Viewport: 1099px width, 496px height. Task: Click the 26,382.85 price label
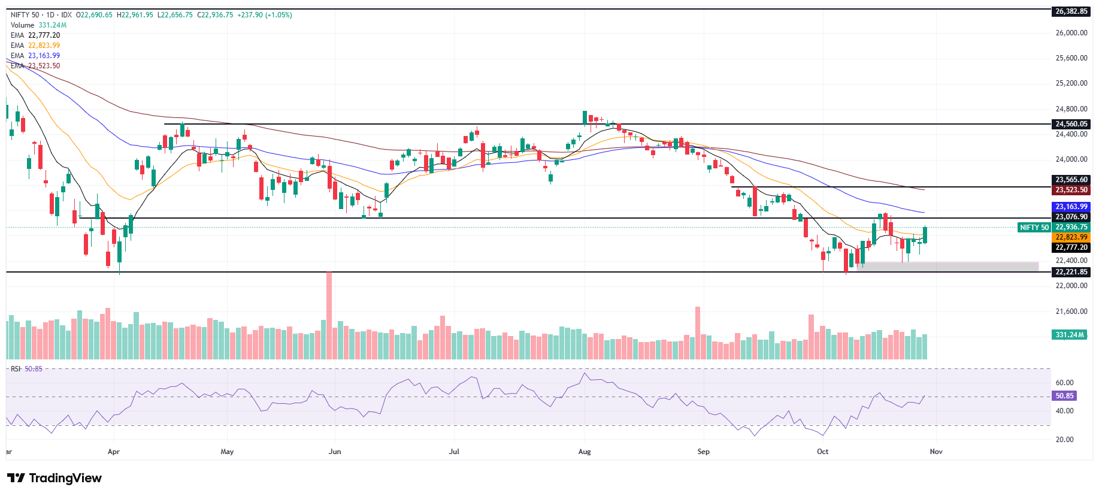click(x=1071, y=11)
